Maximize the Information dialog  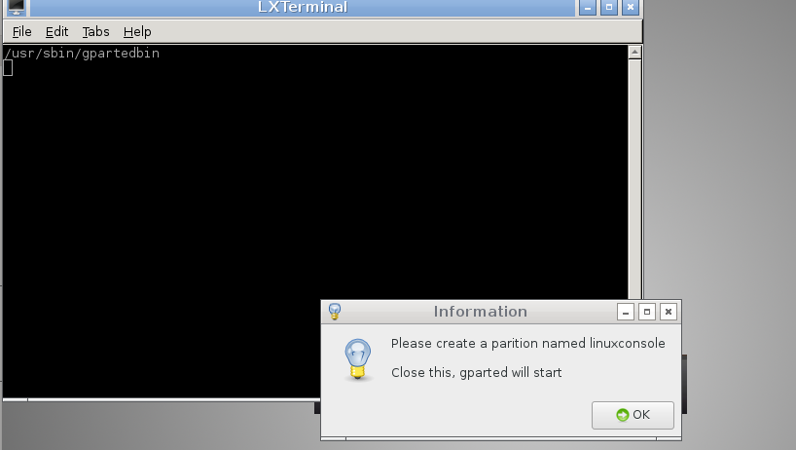pyautogui.click(x=647, y=312)
